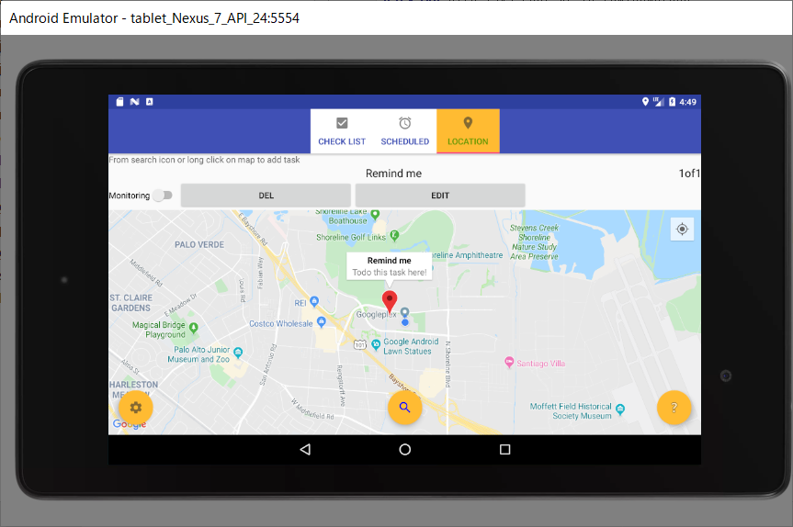Open help with the question mark button
This screenshot has width=793, height=527.
[674, 408]
